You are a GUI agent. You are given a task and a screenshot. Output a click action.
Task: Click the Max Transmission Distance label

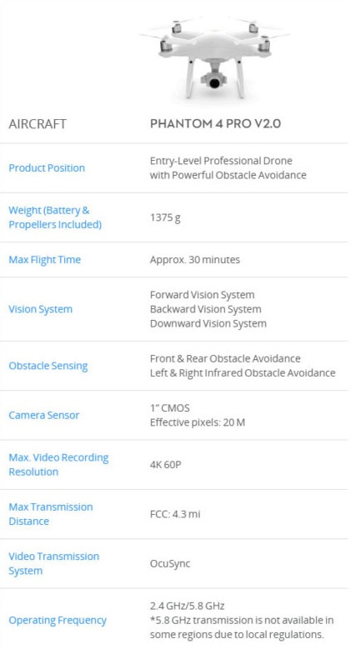51,514
